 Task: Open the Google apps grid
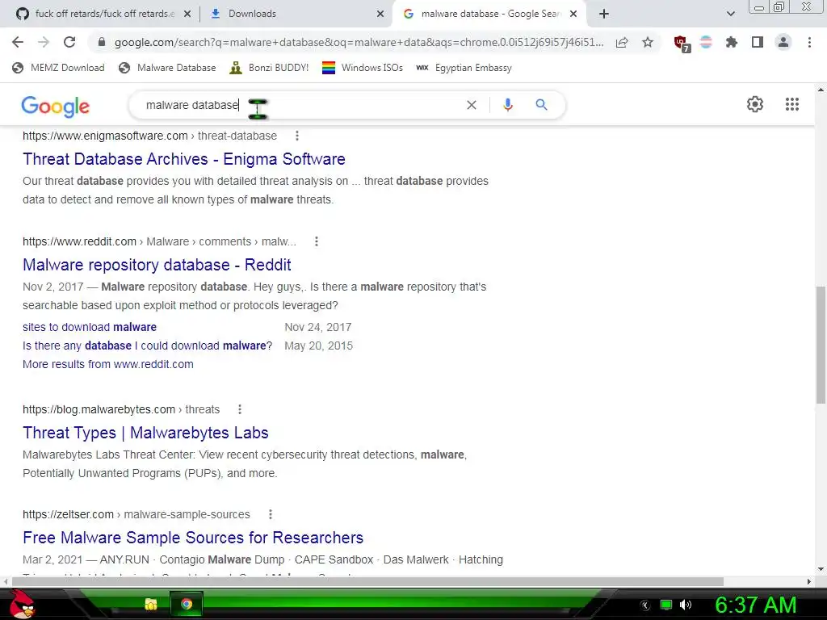792,104
